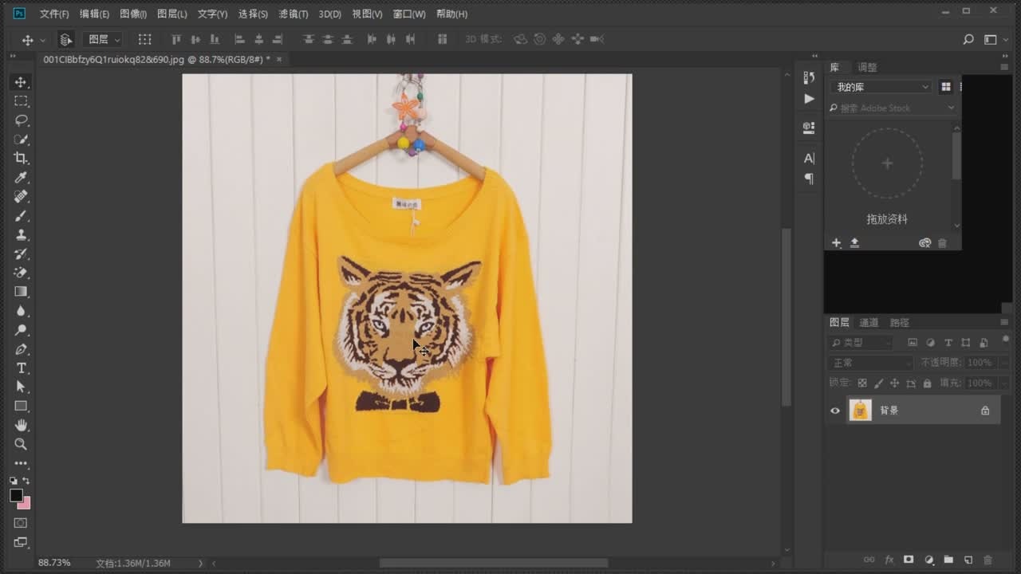Toggle pixel layer filter
1021x574 pixels.
coord(913,343)
